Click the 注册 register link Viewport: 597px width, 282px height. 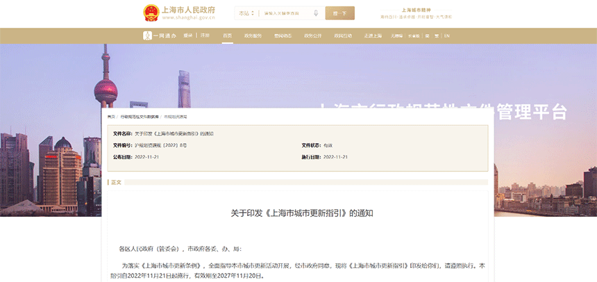click(205, 35)
